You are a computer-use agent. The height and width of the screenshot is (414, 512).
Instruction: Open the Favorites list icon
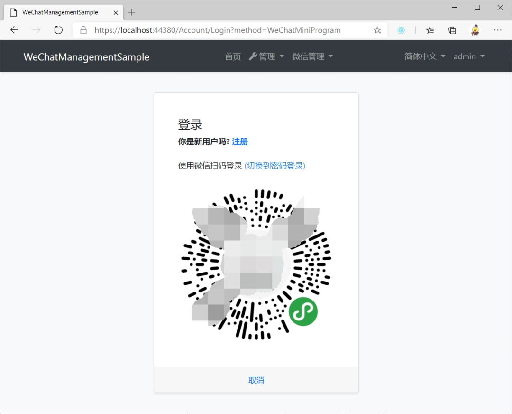tap(430, 30)
